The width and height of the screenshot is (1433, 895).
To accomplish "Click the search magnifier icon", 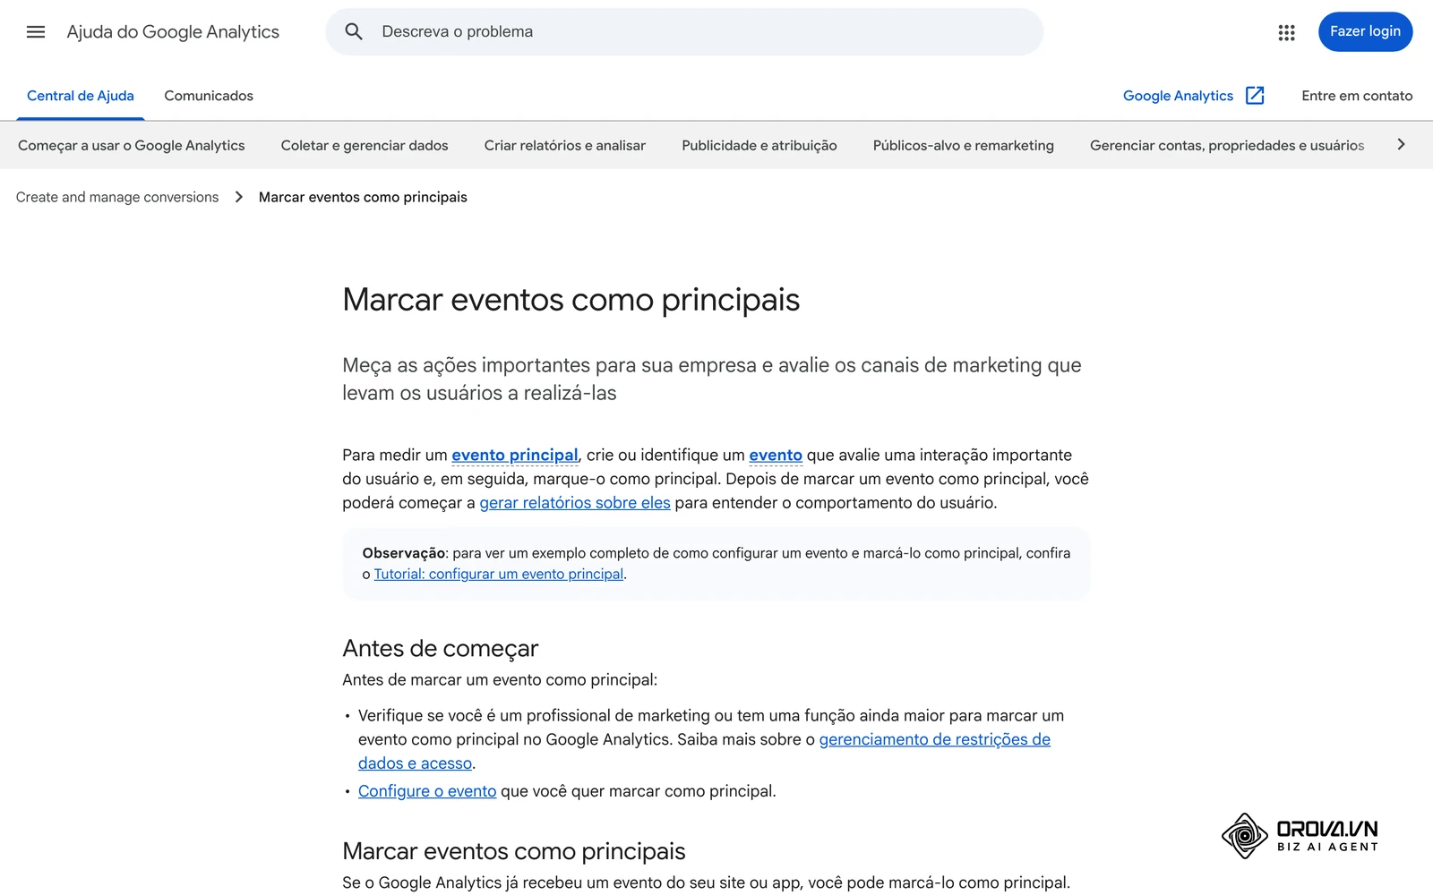I will tap(354, 32).
